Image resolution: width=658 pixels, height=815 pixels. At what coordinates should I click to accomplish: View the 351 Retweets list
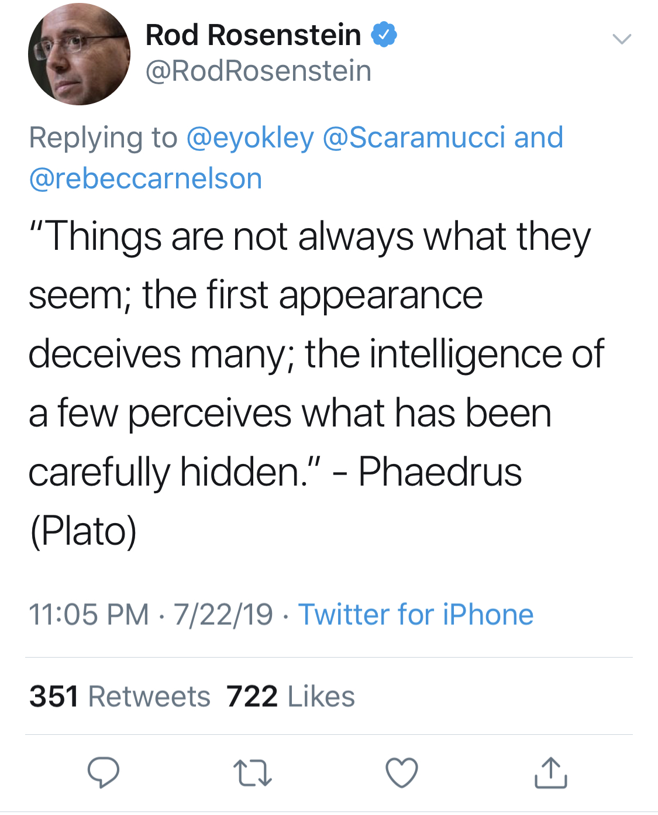point(120,696)
